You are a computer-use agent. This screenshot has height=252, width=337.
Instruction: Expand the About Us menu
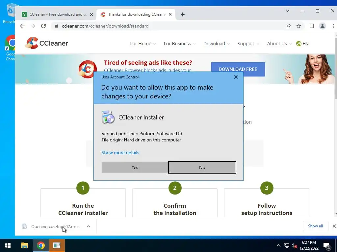pos(279,44)
